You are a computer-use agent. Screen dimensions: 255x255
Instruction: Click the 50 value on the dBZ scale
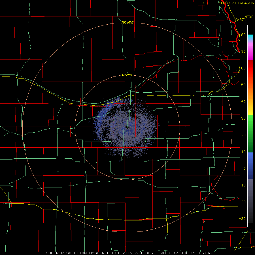pyautogui.click(x=243, y=85)
